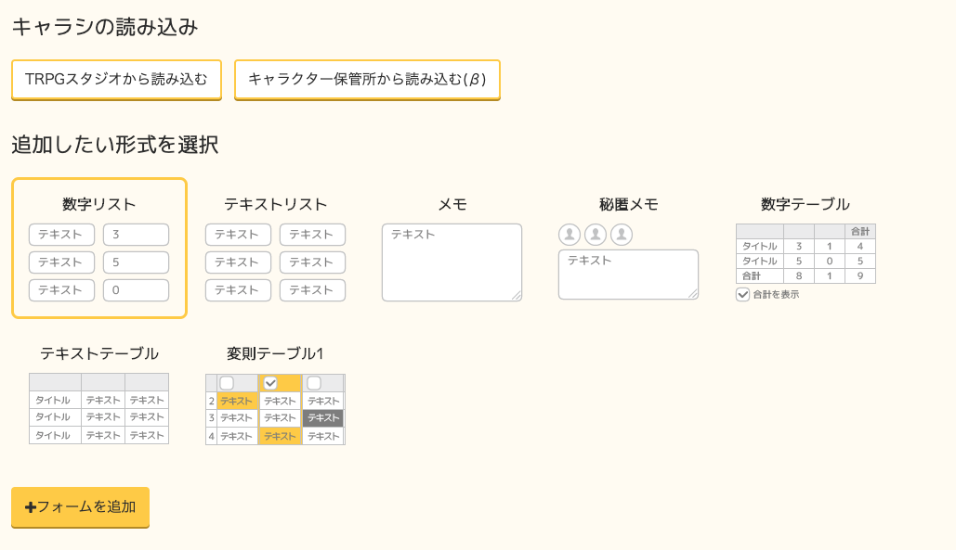Click the メモ preview text area
Viewport: 956px width, 550px height.
click(452, 262)
